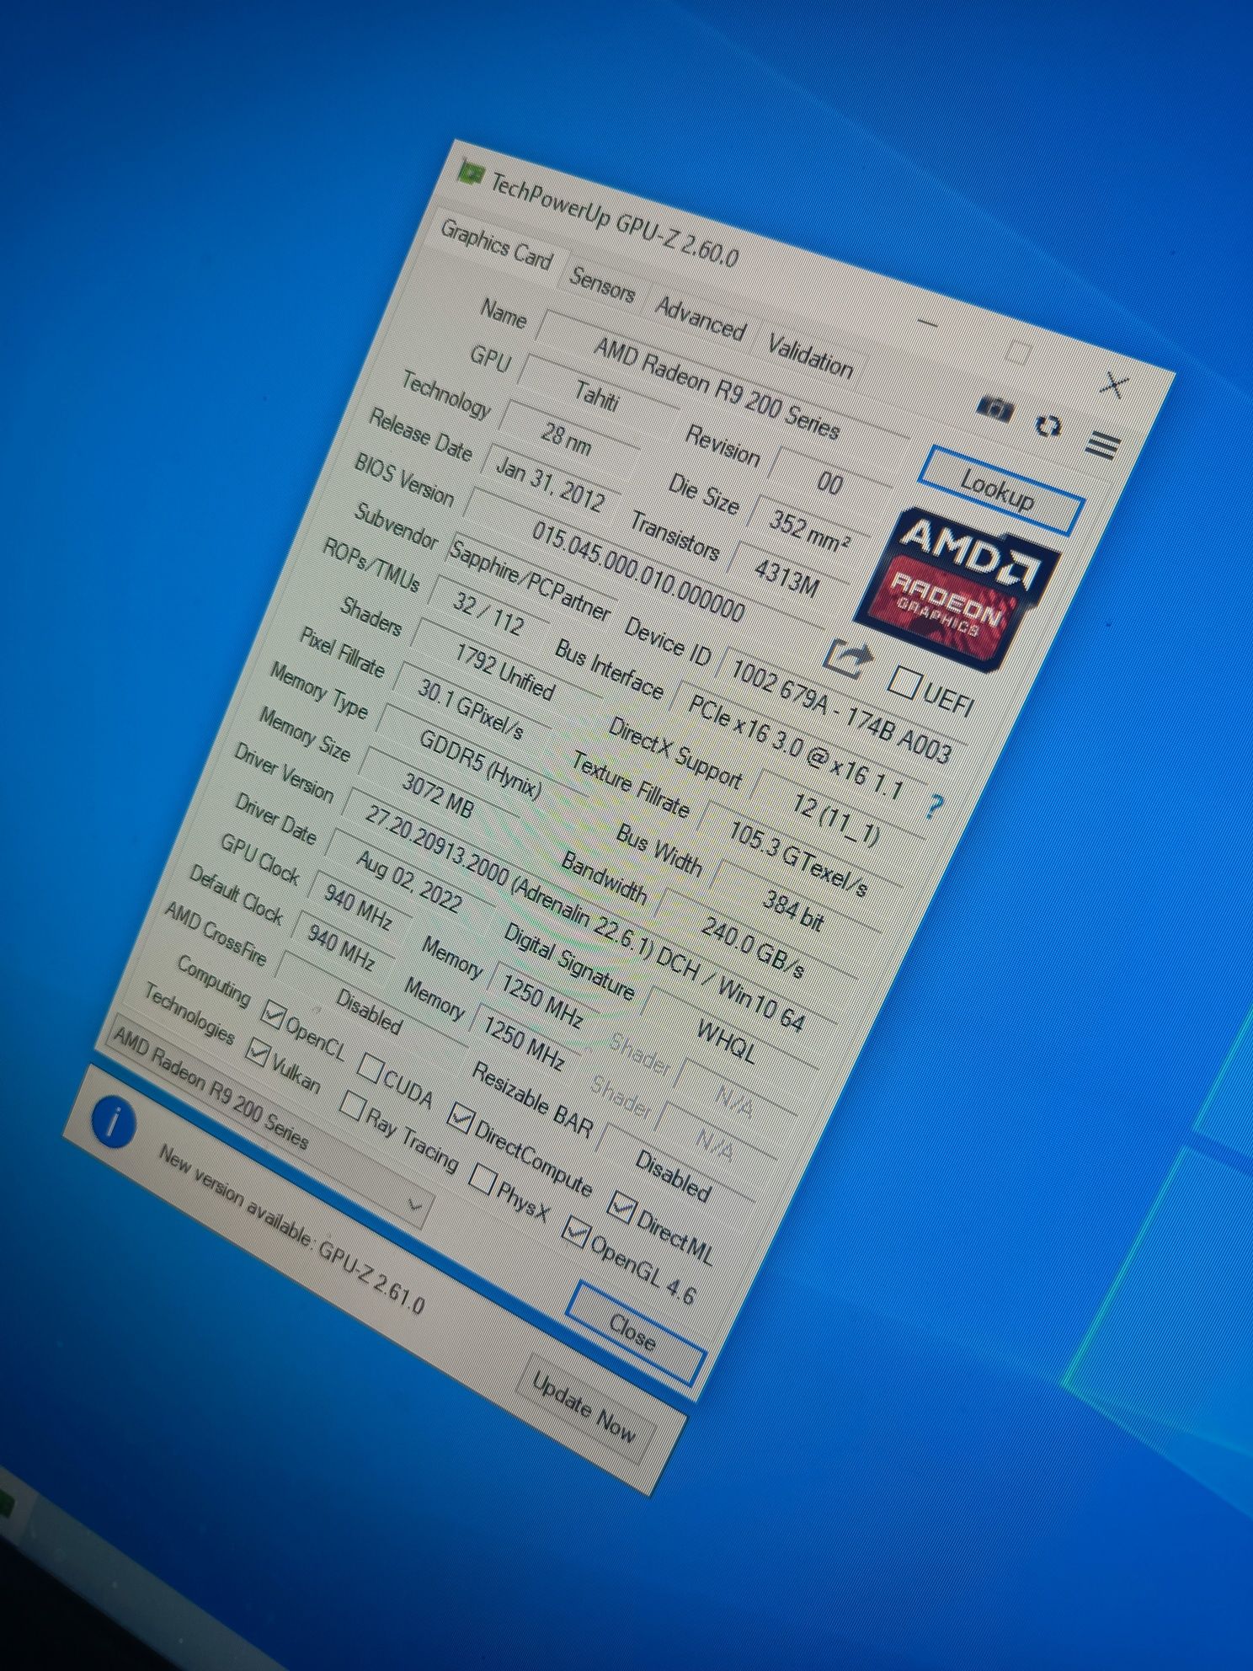1253x1671 pixels.
Task: Click the ROPs/TMUs value 32 / 112
Action: pyautogui.click(x=488, y=611)
